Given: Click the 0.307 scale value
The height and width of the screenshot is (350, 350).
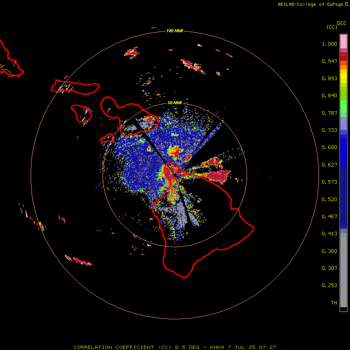Looking at the screenshot, I should [329, 268].
